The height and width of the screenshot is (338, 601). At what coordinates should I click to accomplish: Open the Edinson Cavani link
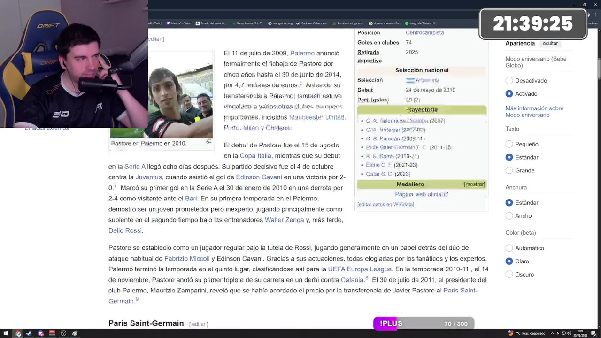(259, 177)
